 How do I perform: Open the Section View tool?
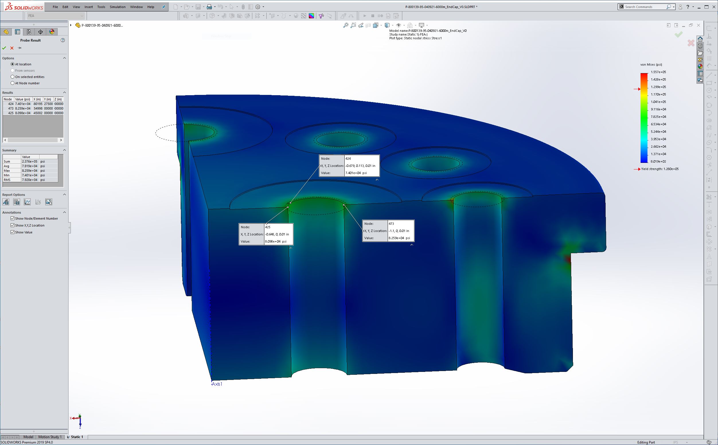368,25
